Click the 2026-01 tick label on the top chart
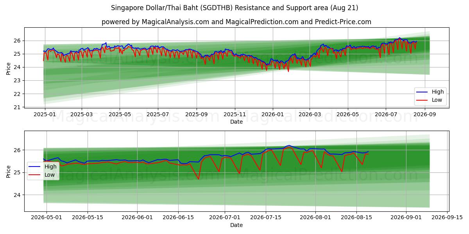The width and height of the screenshot is (469, 234). pyautogui.click(x=273, y=115)
